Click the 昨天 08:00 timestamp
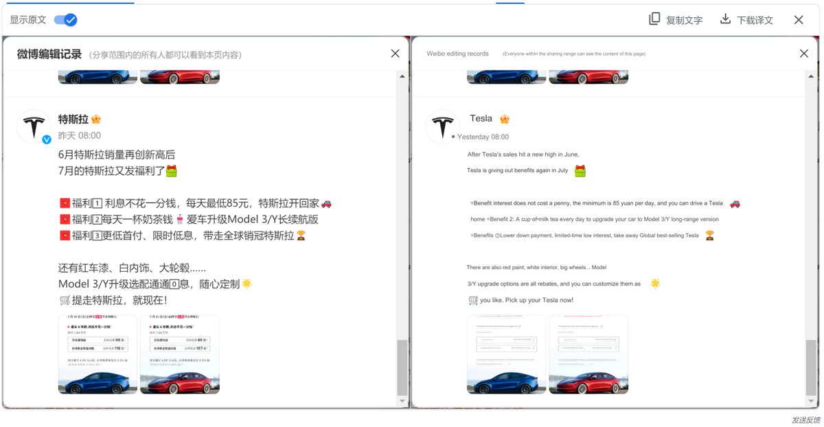 (x=80, y=135)
